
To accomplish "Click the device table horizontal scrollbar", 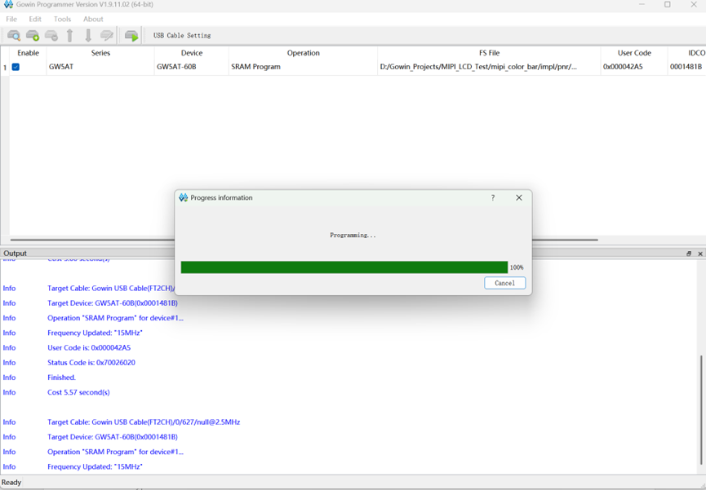I will click(304, 240).
